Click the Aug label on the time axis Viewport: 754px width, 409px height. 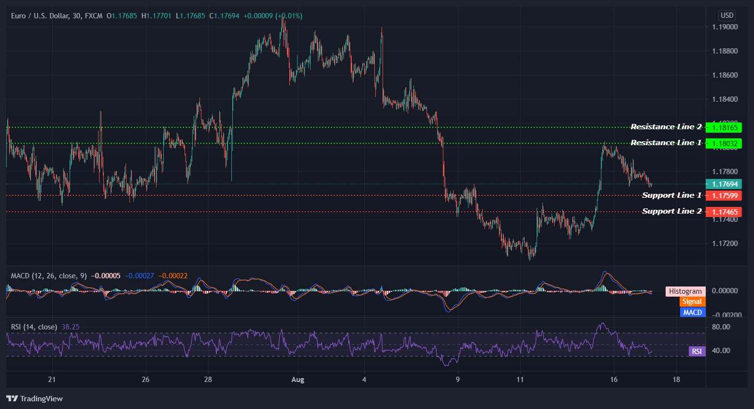coord(297,380)
